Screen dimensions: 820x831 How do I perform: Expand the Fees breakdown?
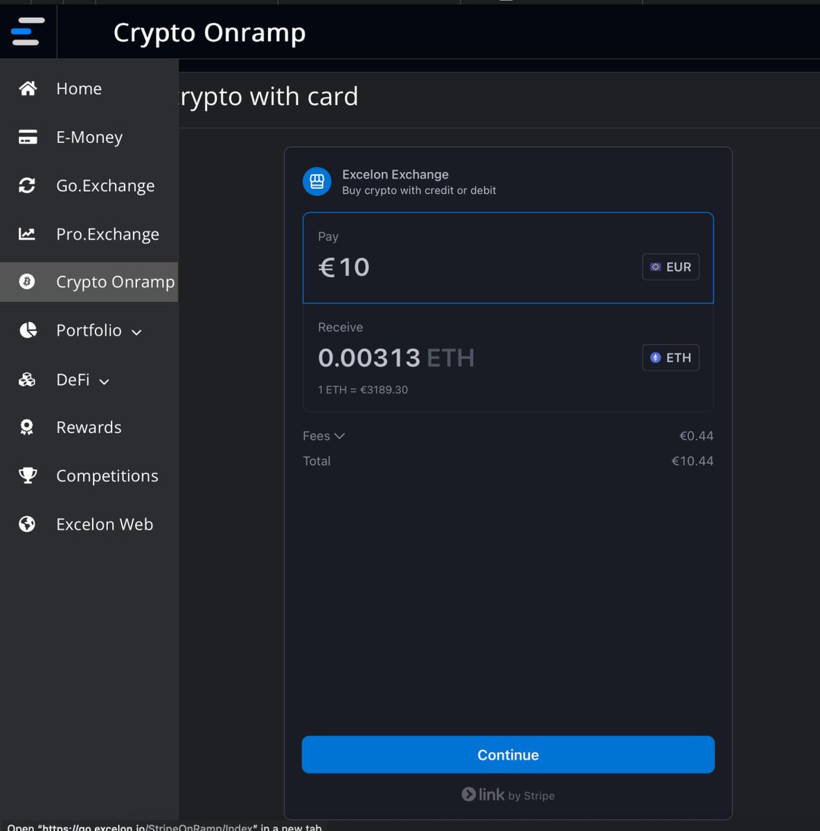(323, 436)
